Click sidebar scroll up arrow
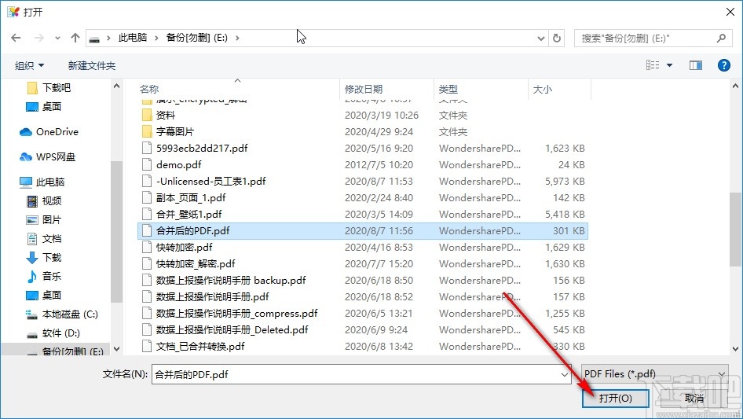Screen dimensions: 743x419 pyautogui.click(x=116, y=86)
